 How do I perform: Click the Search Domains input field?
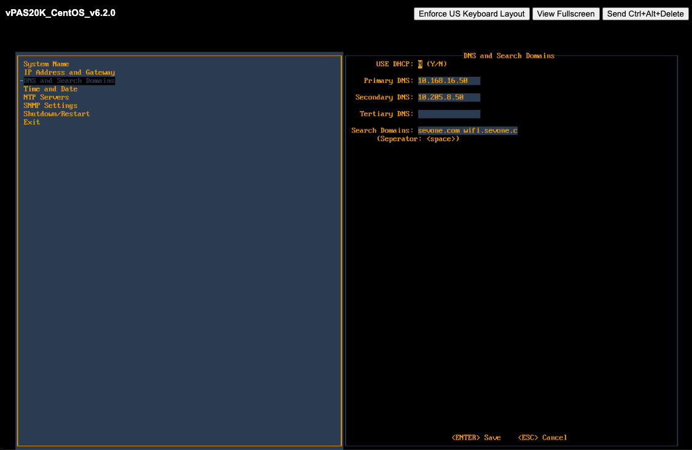coord(468,131)
